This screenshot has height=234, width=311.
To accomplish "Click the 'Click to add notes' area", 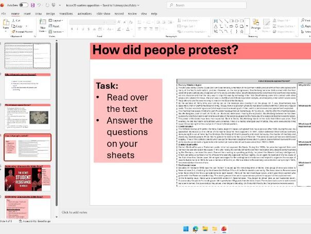I will 74,212.
